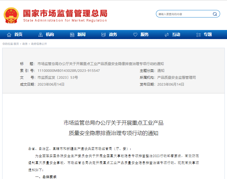Image resolution: width=227 pixels, height=179 pixels.
Task: Select the 新闻 menu label in the navigation bar
Action: pos(81,35)
